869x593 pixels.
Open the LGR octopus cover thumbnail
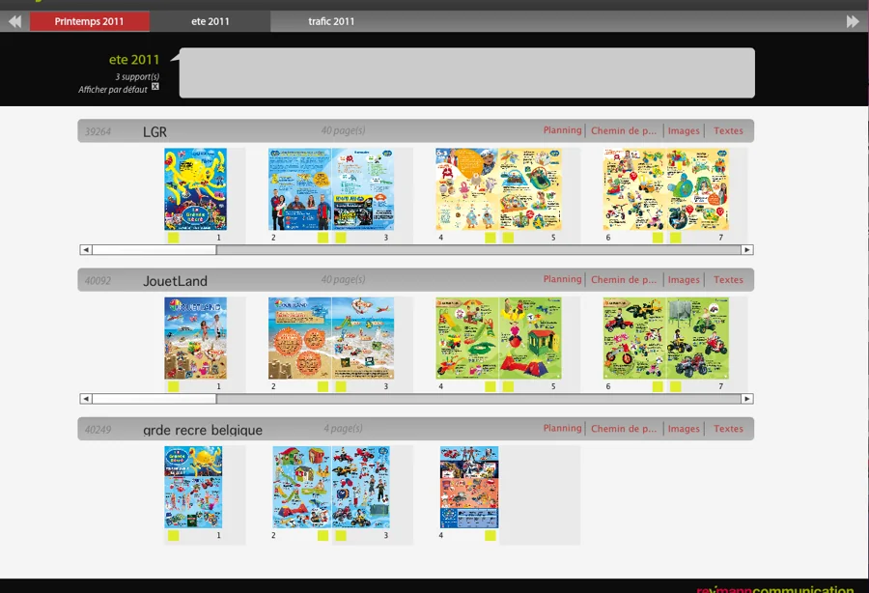196,189
